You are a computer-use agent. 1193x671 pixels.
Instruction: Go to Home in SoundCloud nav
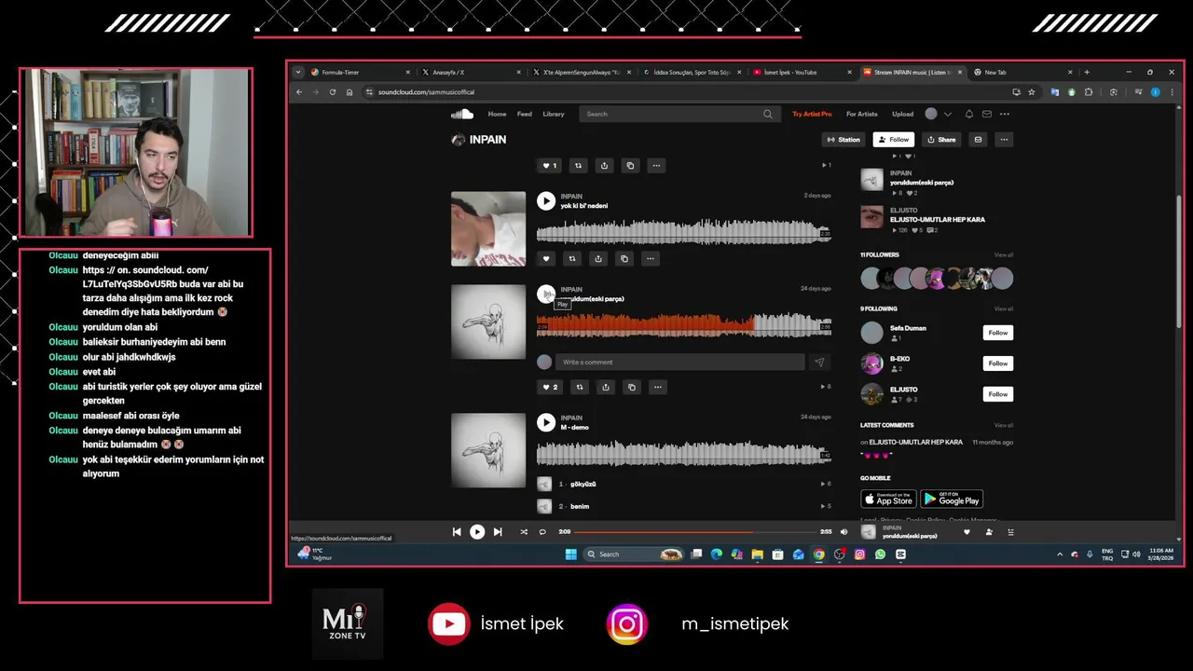497,114
